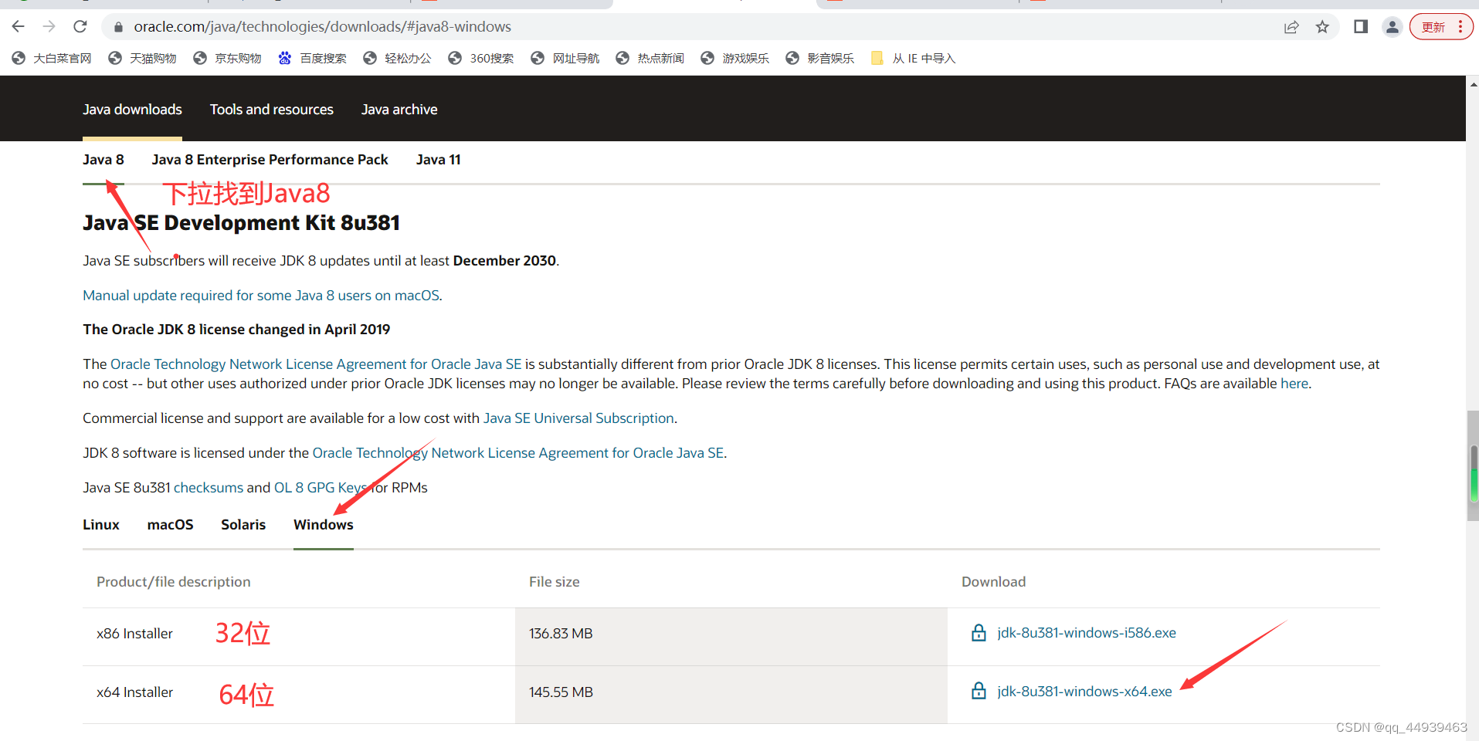Open 网址导航 bookmark
Viewport: 1479px width, 741px height.
[x=565, y=59]
